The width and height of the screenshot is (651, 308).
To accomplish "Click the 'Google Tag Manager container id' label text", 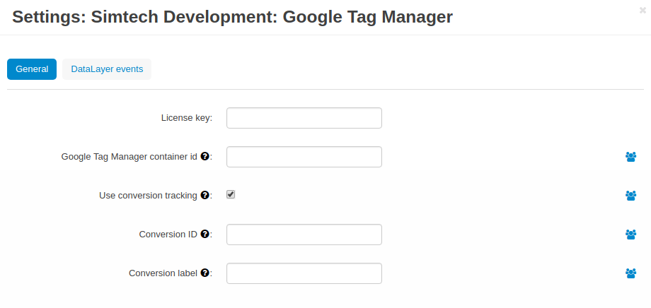I will coord(129,157).
